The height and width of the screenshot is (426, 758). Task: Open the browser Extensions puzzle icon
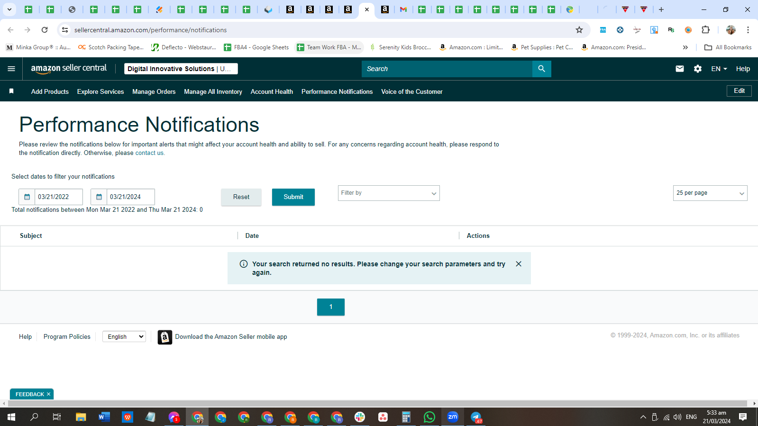pyautogui.click(x=705, y=30)
